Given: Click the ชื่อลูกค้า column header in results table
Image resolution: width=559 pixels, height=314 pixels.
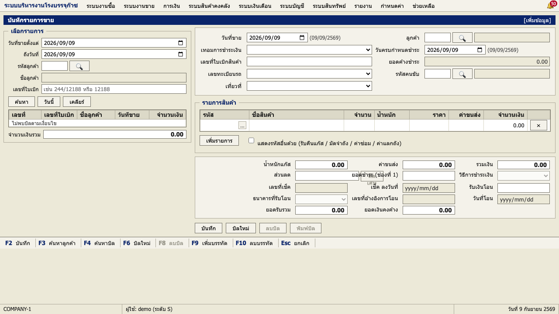Looking at the screenshot, I should [96, 115].
